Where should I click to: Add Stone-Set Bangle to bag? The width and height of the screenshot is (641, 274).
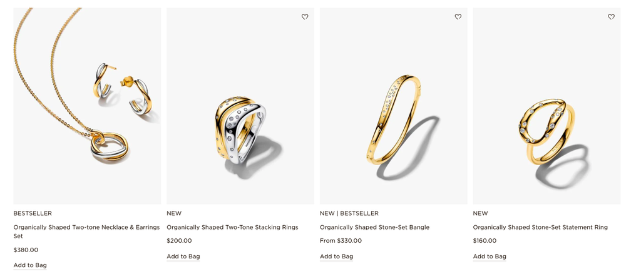(336, 256)
